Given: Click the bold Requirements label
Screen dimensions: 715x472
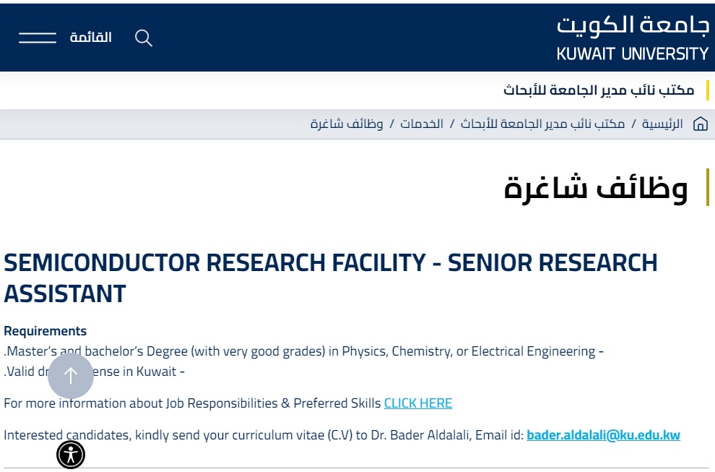Looking at the screenshot, I should point(45,331).
